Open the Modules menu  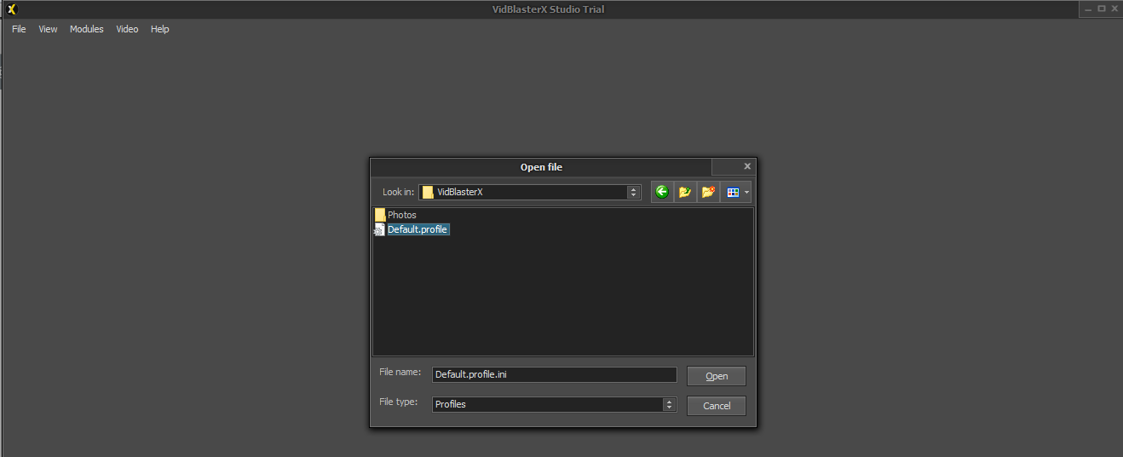click(x=87, y=29)
